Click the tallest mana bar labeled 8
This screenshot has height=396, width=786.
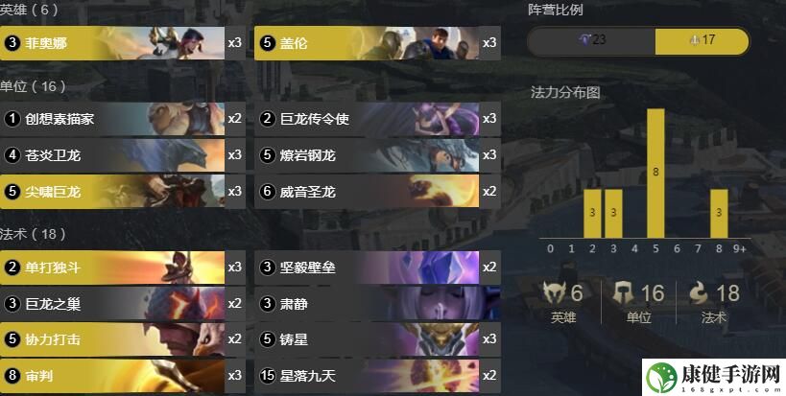(x=655, y=174)
